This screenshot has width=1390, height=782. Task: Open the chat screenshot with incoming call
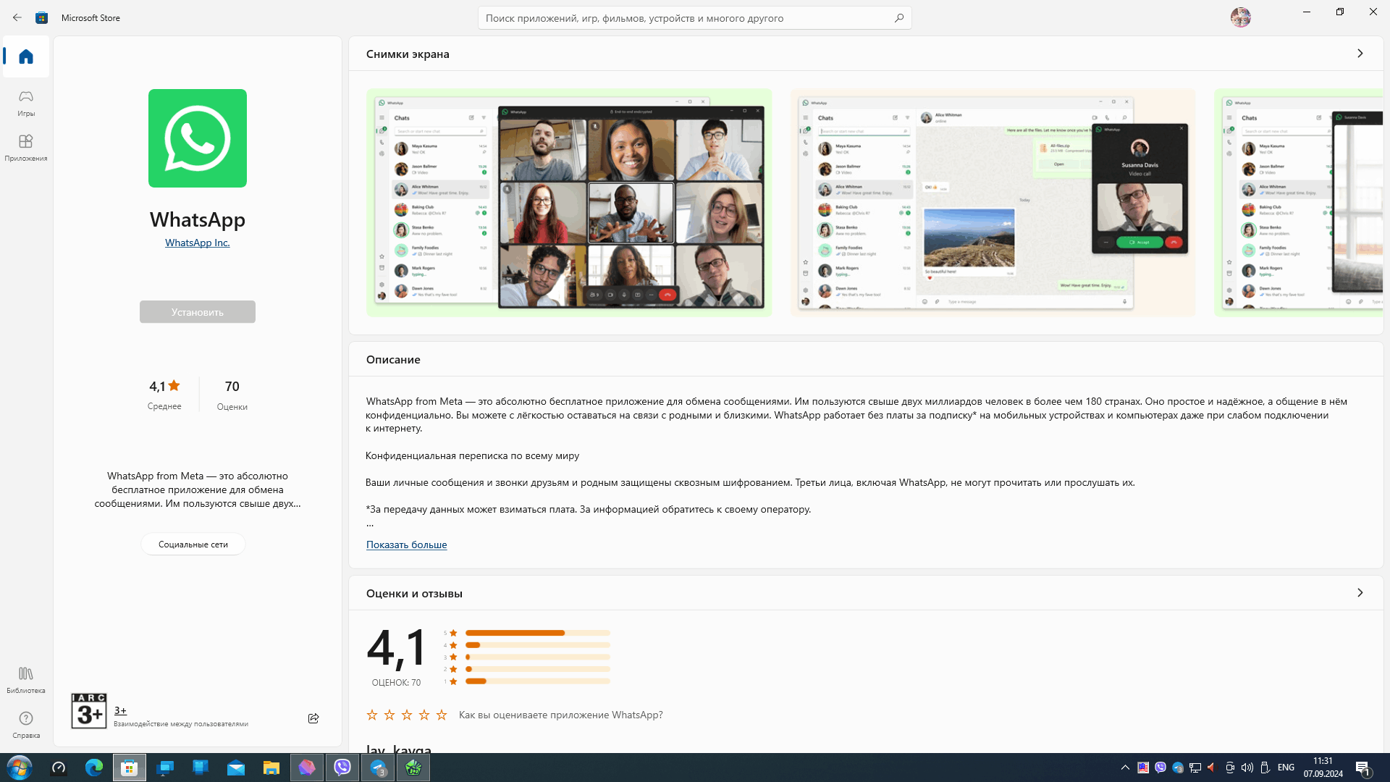pyautogui.click(x=993, y=203)
